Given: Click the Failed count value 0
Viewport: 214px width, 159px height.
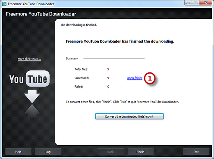Looking at the screenshot, I should (108, 87).
